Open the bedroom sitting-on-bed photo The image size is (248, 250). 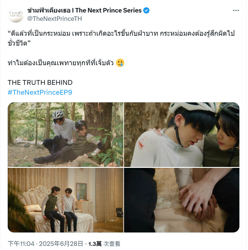tap(66, 200)
